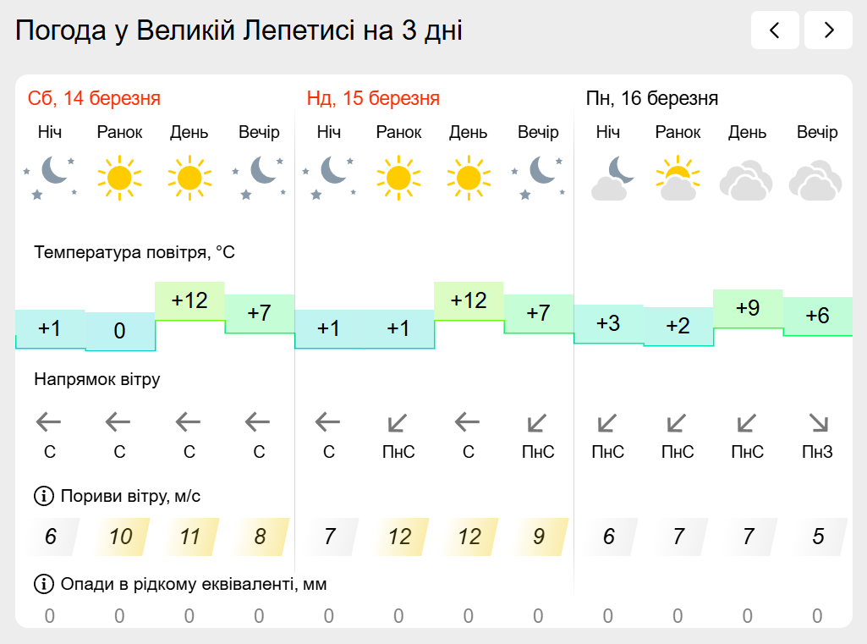This screenshot has width=867, height=644.
Task: Click Sunday daytime sun icon
Action: (468, 176)
